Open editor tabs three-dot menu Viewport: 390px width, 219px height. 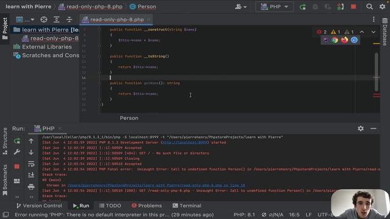(x=374, y=19)
